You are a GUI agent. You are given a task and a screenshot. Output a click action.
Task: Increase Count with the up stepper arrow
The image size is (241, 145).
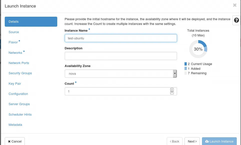(x=172, y=90)
